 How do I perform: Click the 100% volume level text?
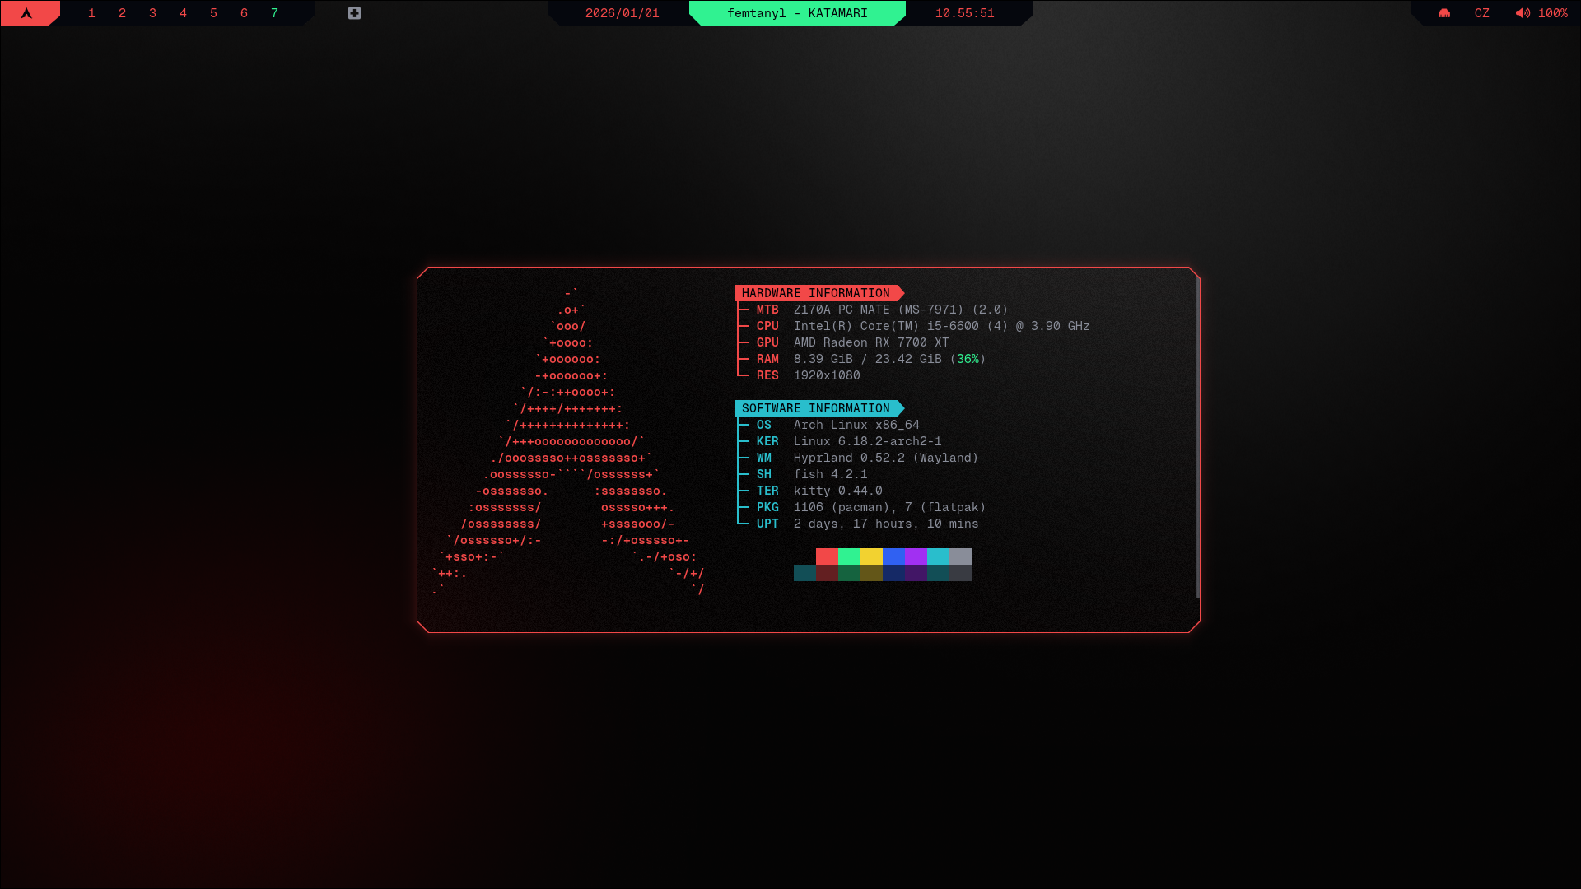pos(1553,13)
